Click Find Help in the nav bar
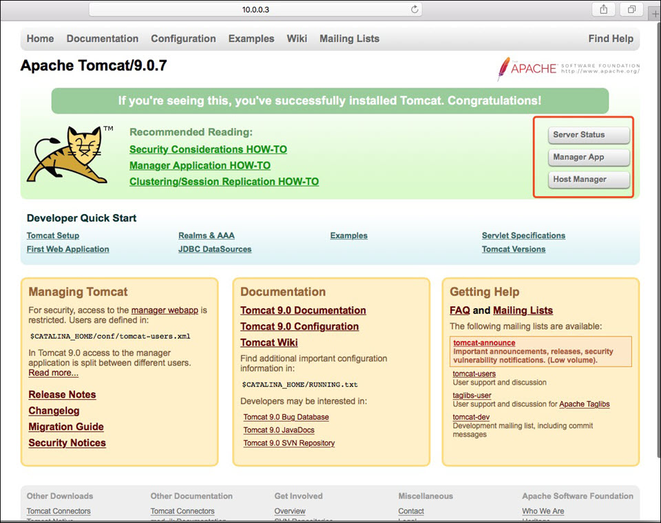Screen dimensions: 661x523 click(611, 39)
